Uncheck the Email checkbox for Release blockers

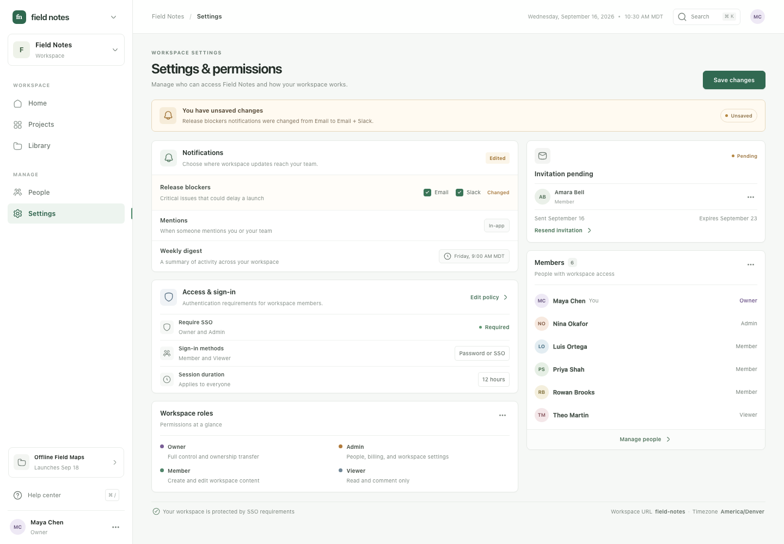pyautogui.click(x=427, y=193)
